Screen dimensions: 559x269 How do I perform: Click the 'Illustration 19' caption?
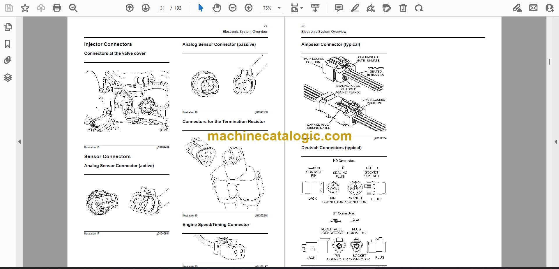[190, 216]
